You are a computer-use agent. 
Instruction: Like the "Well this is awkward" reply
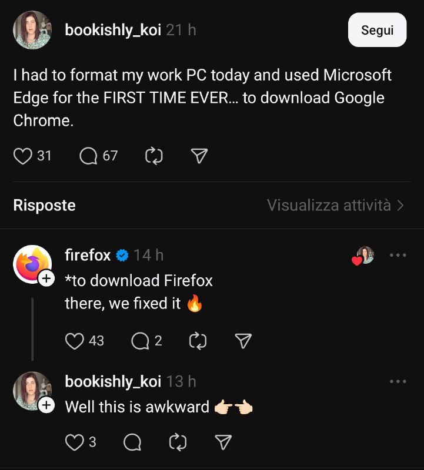[74, 442]
